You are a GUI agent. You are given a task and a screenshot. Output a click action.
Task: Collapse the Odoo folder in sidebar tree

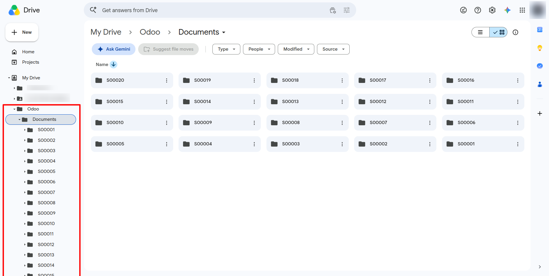pyautogui.click(x=14, y=109)
